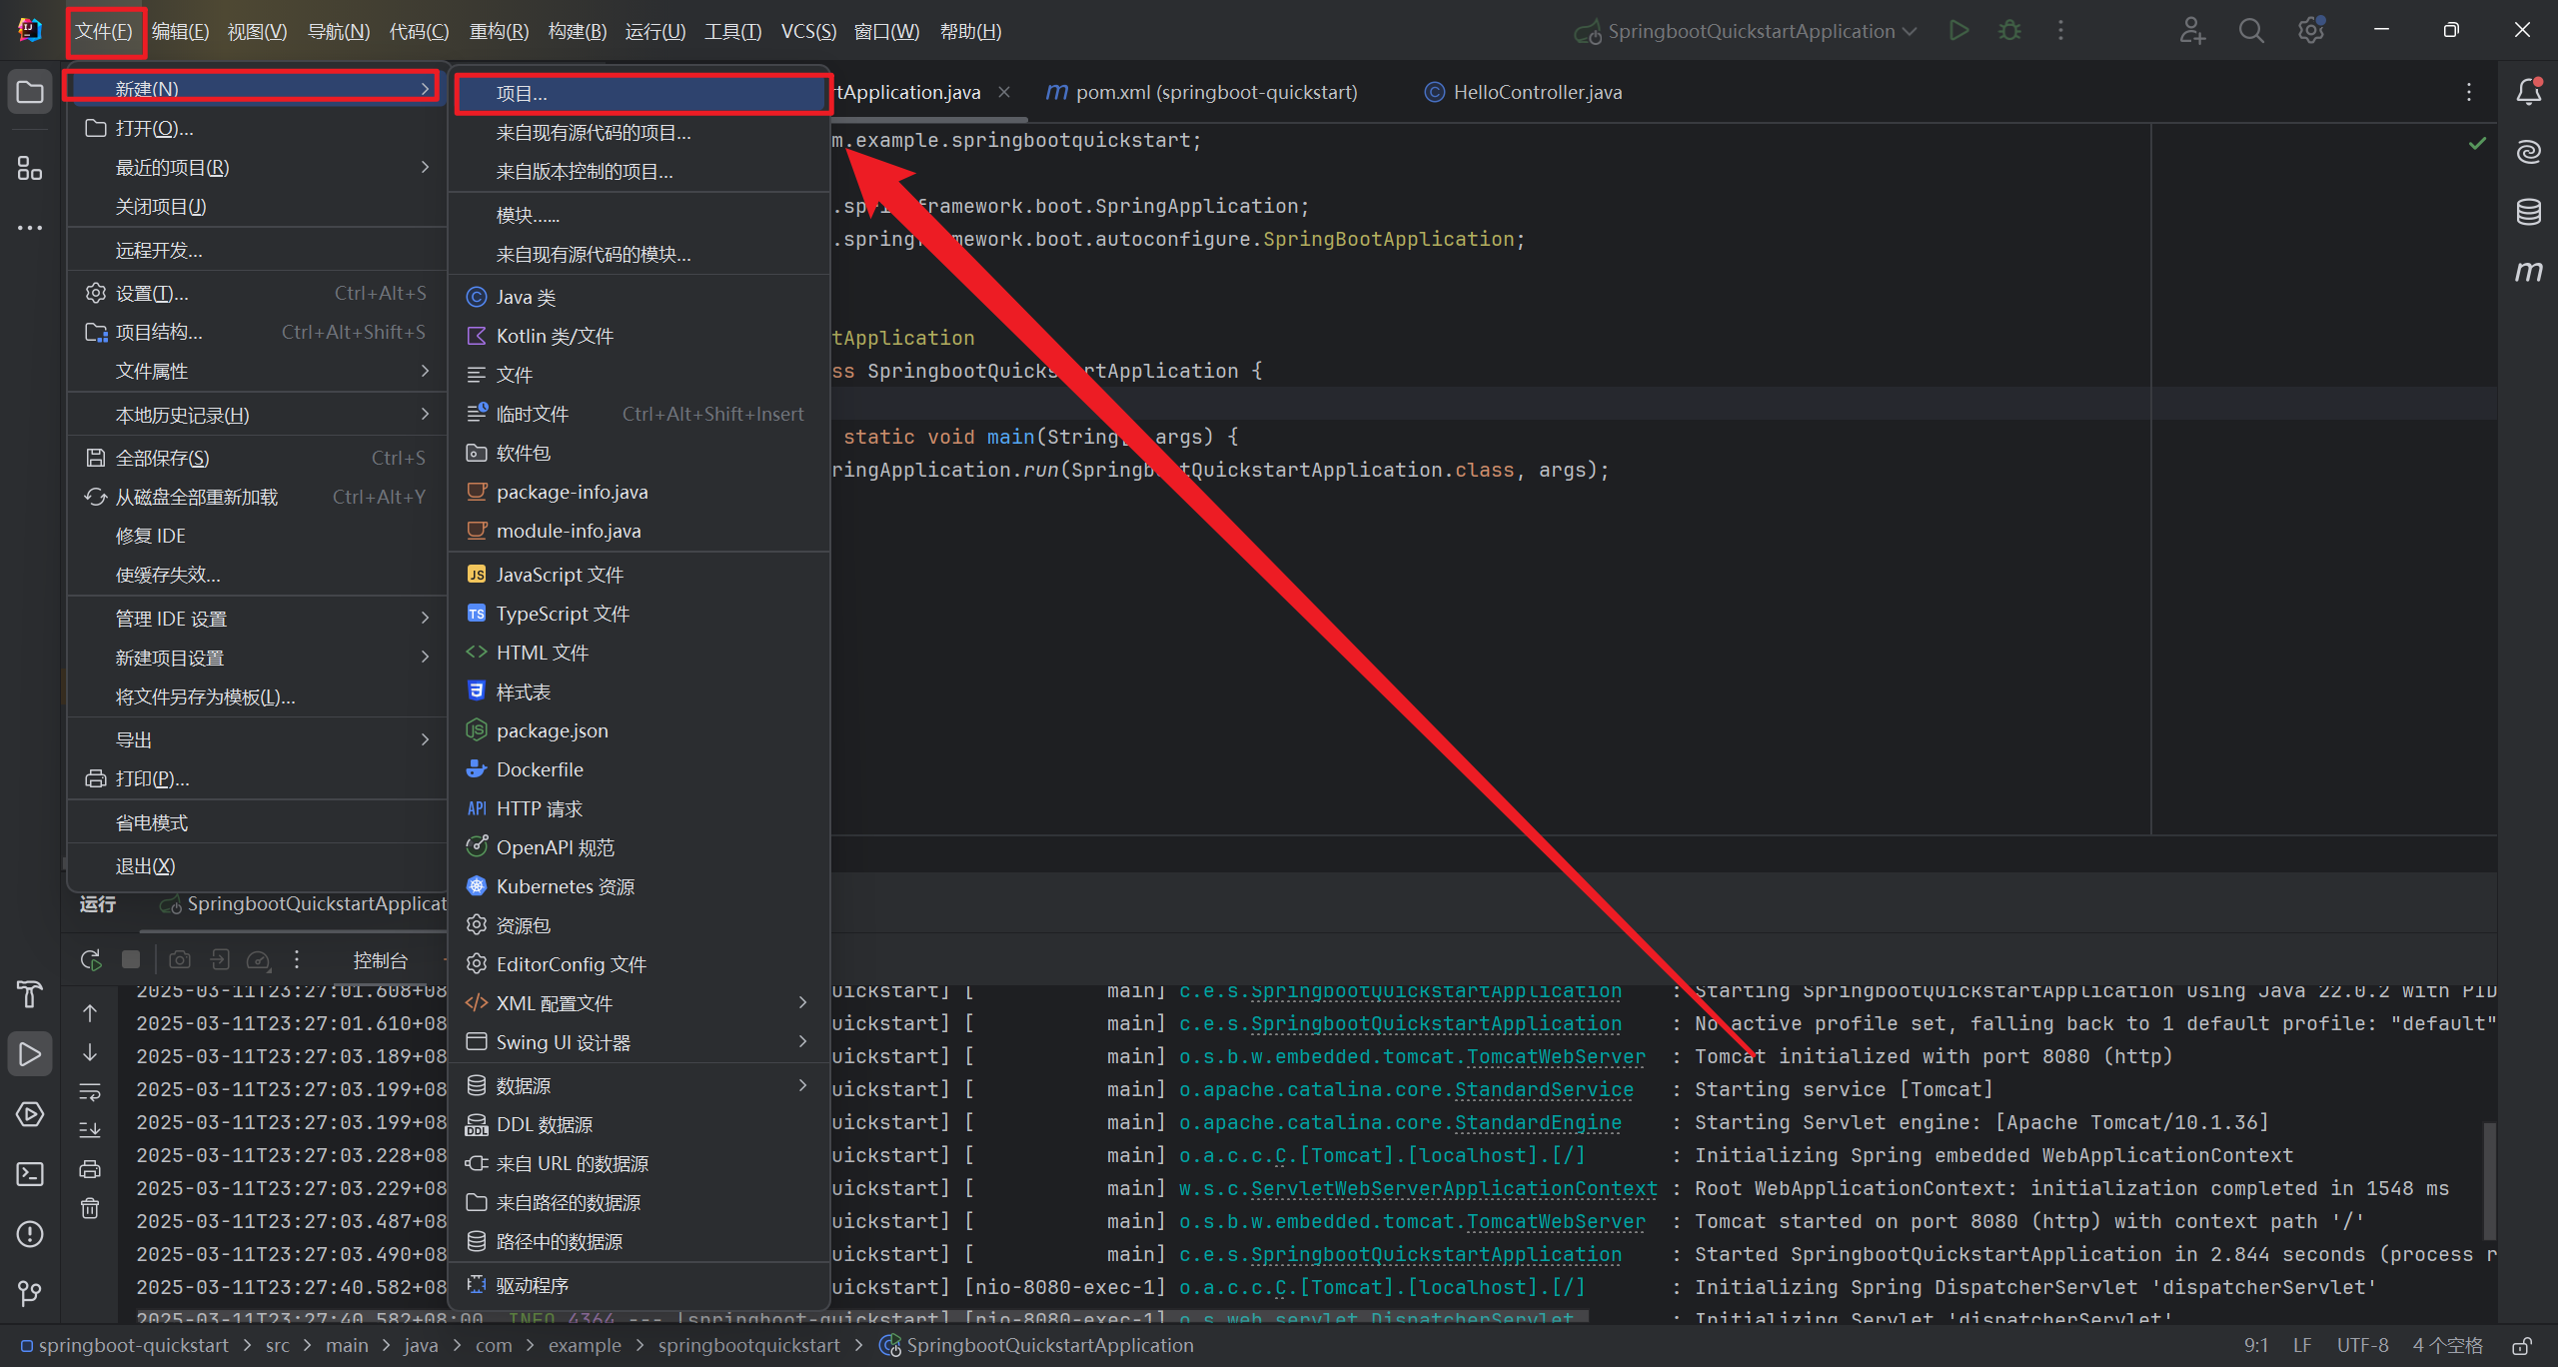Open the Notifications bell icon
The width and height of the screenshot is (2558, 1367).
click(2528, 92)
